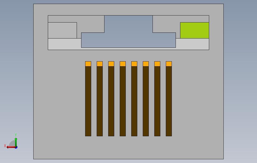Click the red X axis arrow of the triad
Viewport: 257px width, 163px height.
[11, 147]
